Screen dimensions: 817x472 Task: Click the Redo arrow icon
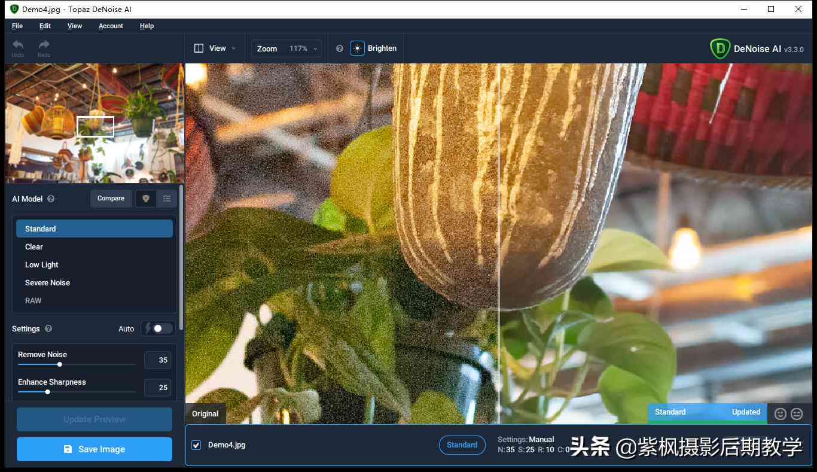pyautogui.click(x=44, y=45)
